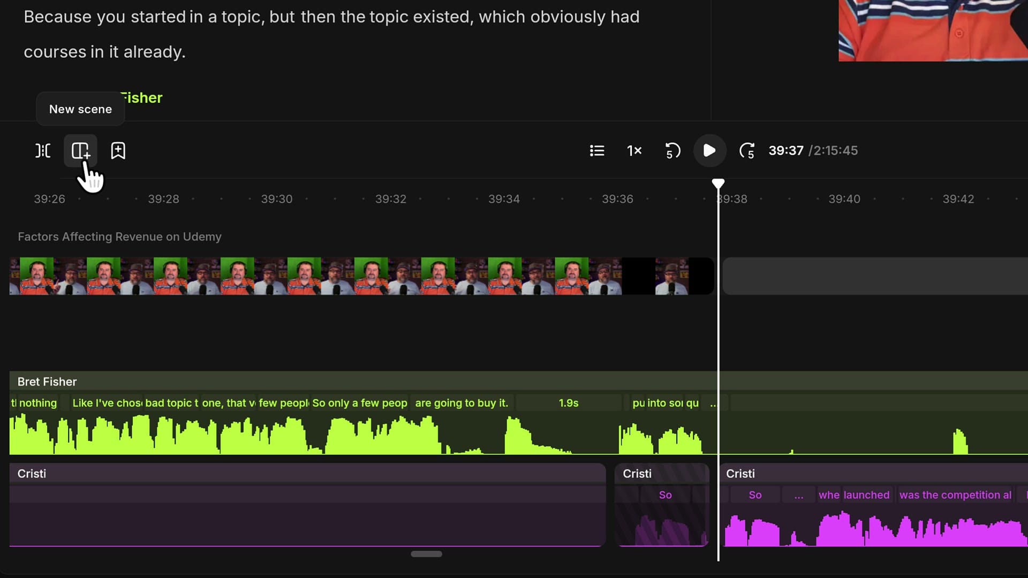Select the Bret Fisher track header

[518, 382]
